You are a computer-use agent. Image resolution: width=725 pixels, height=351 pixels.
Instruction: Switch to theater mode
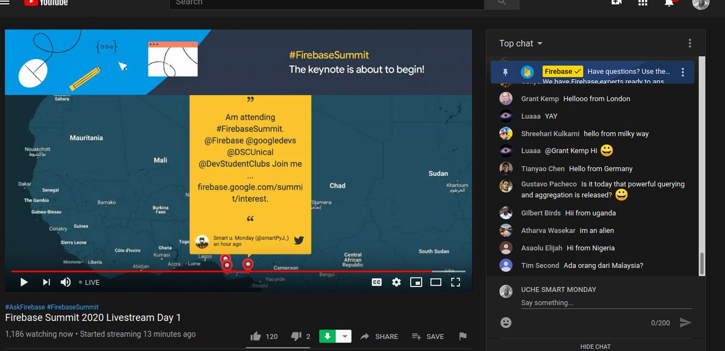(436, 282)
